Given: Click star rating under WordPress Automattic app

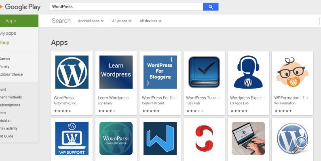Looking at the screenshot, I should 63,111.
